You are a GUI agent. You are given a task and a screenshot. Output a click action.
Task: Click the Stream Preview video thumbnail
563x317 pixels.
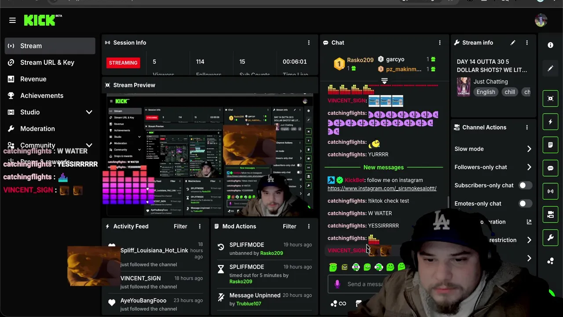click(x=210, y=155)
